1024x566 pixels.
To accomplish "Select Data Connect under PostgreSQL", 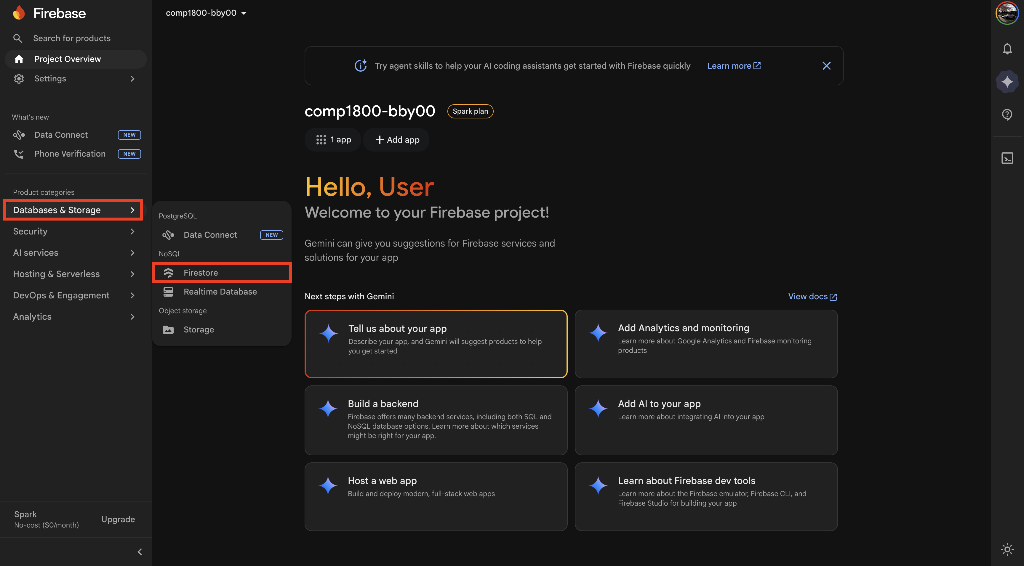I will tap(210, 235).
